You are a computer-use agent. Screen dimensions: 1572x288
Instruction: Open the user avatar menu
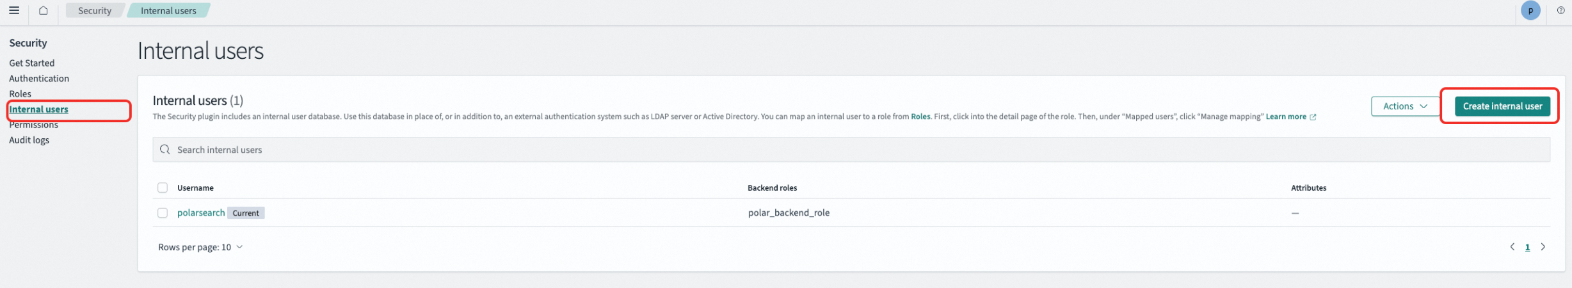tap(1530, 10)
